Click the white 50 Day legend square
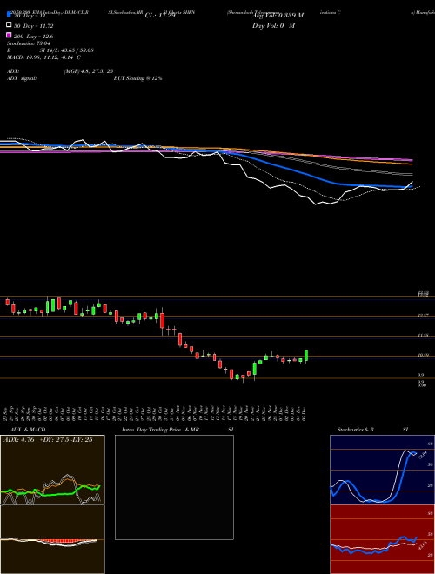Viewport: 435px width, 574px height. tap(9, 25)
